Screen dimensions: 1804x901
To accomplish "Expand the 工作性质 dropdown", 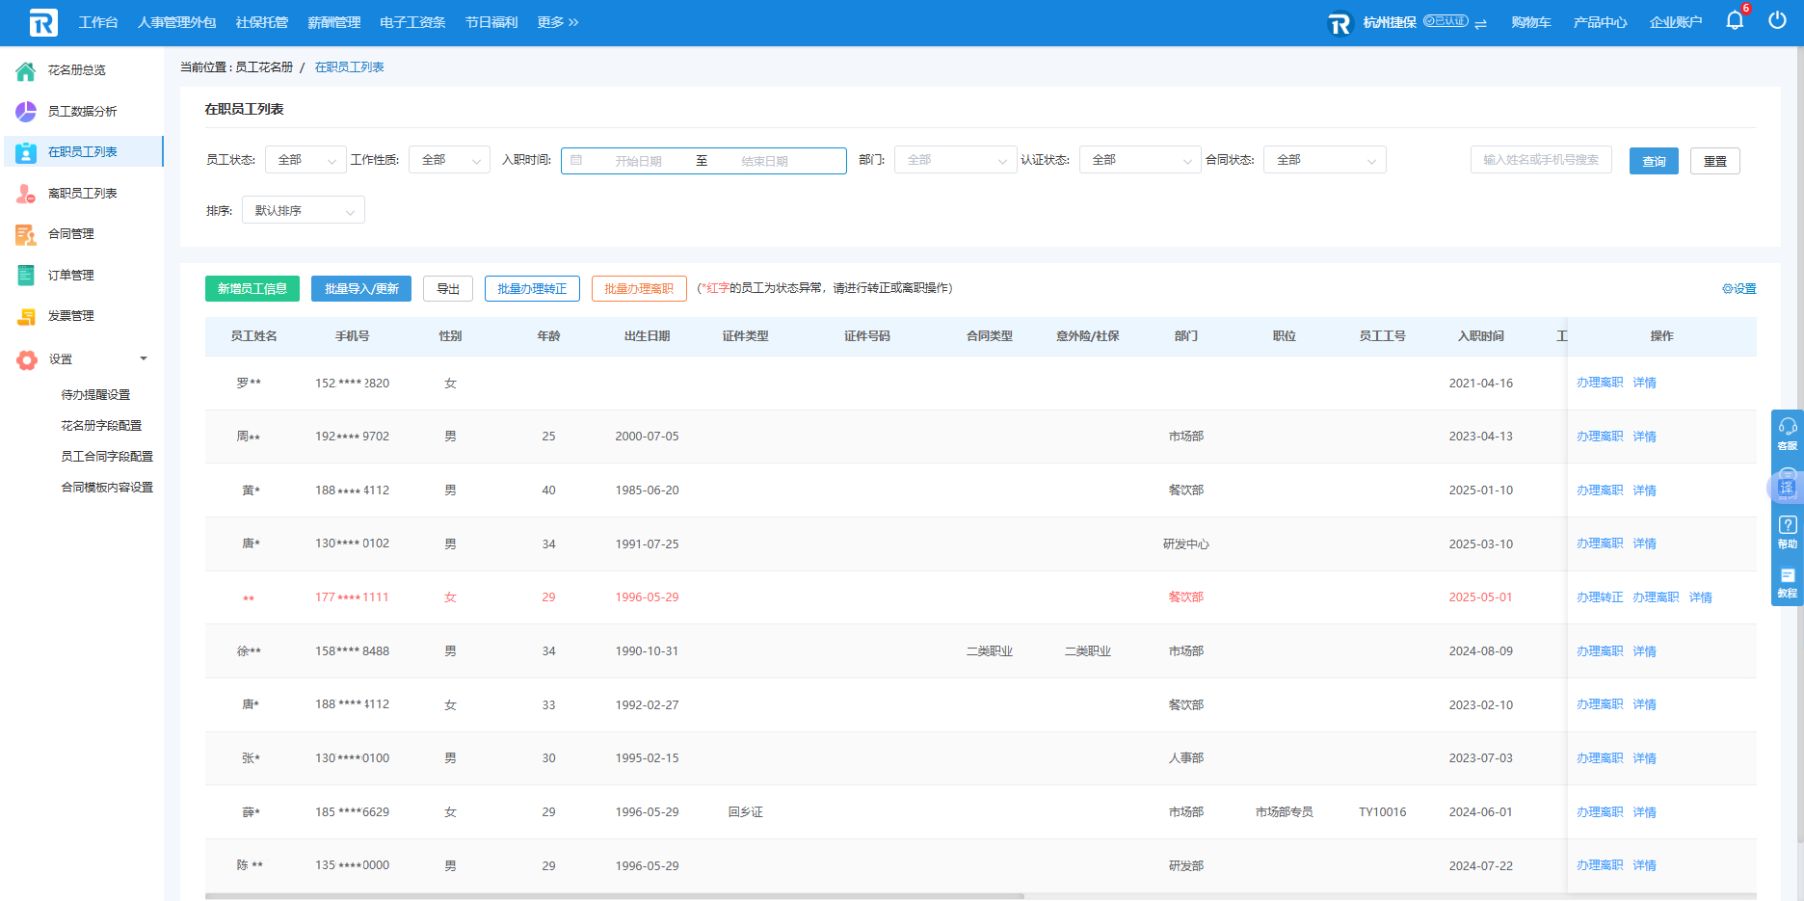I will pos(449,160).
